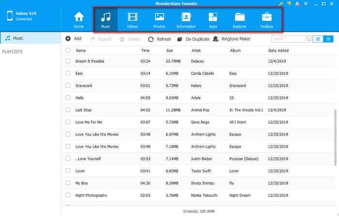Click the Galaxy S10 device icon

point(10,16)
